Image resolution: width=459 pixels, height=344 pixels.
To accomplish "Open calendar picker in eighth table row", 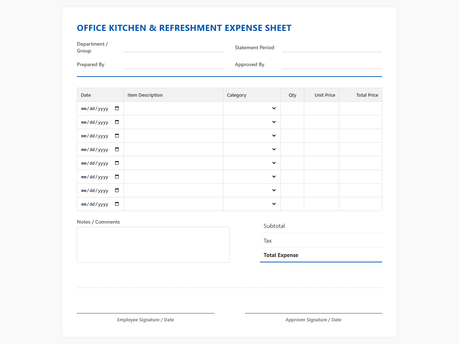I will coord(117,204).
